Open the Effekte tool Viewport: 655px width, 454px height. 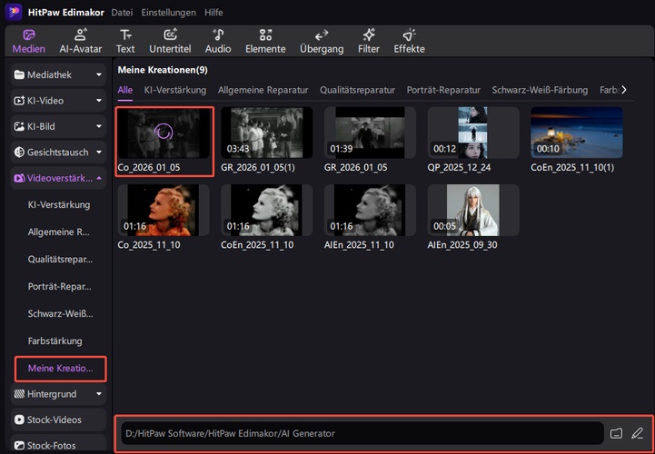(x=409, y=42)
